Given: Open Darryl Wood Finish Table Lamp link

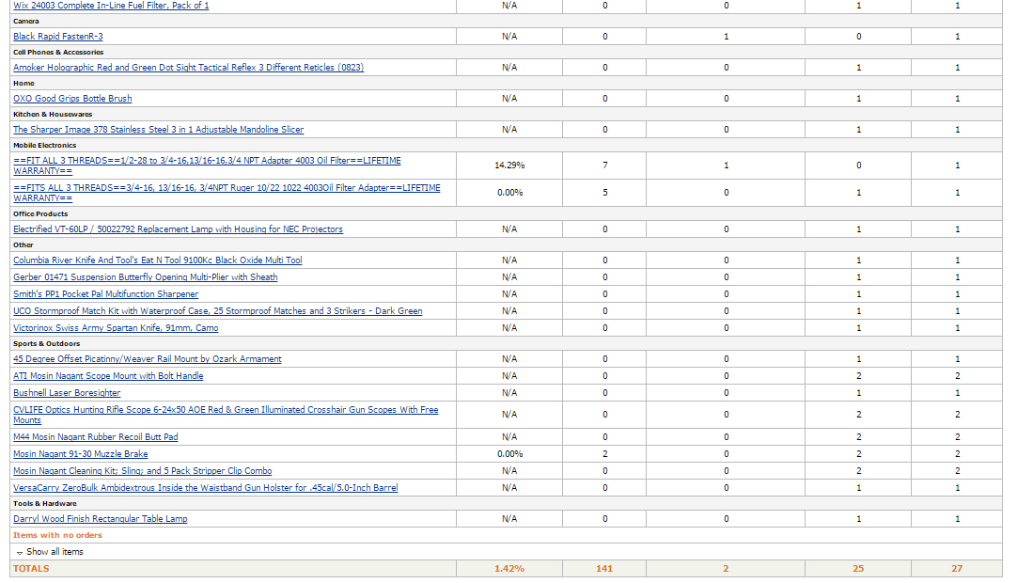Looking at the screenshot, I should click(100, 519).
